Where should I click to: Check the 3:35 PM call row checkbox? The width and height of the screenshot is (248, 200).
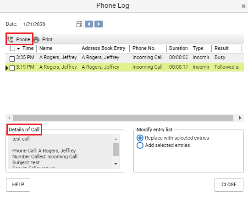pos(12,59)
